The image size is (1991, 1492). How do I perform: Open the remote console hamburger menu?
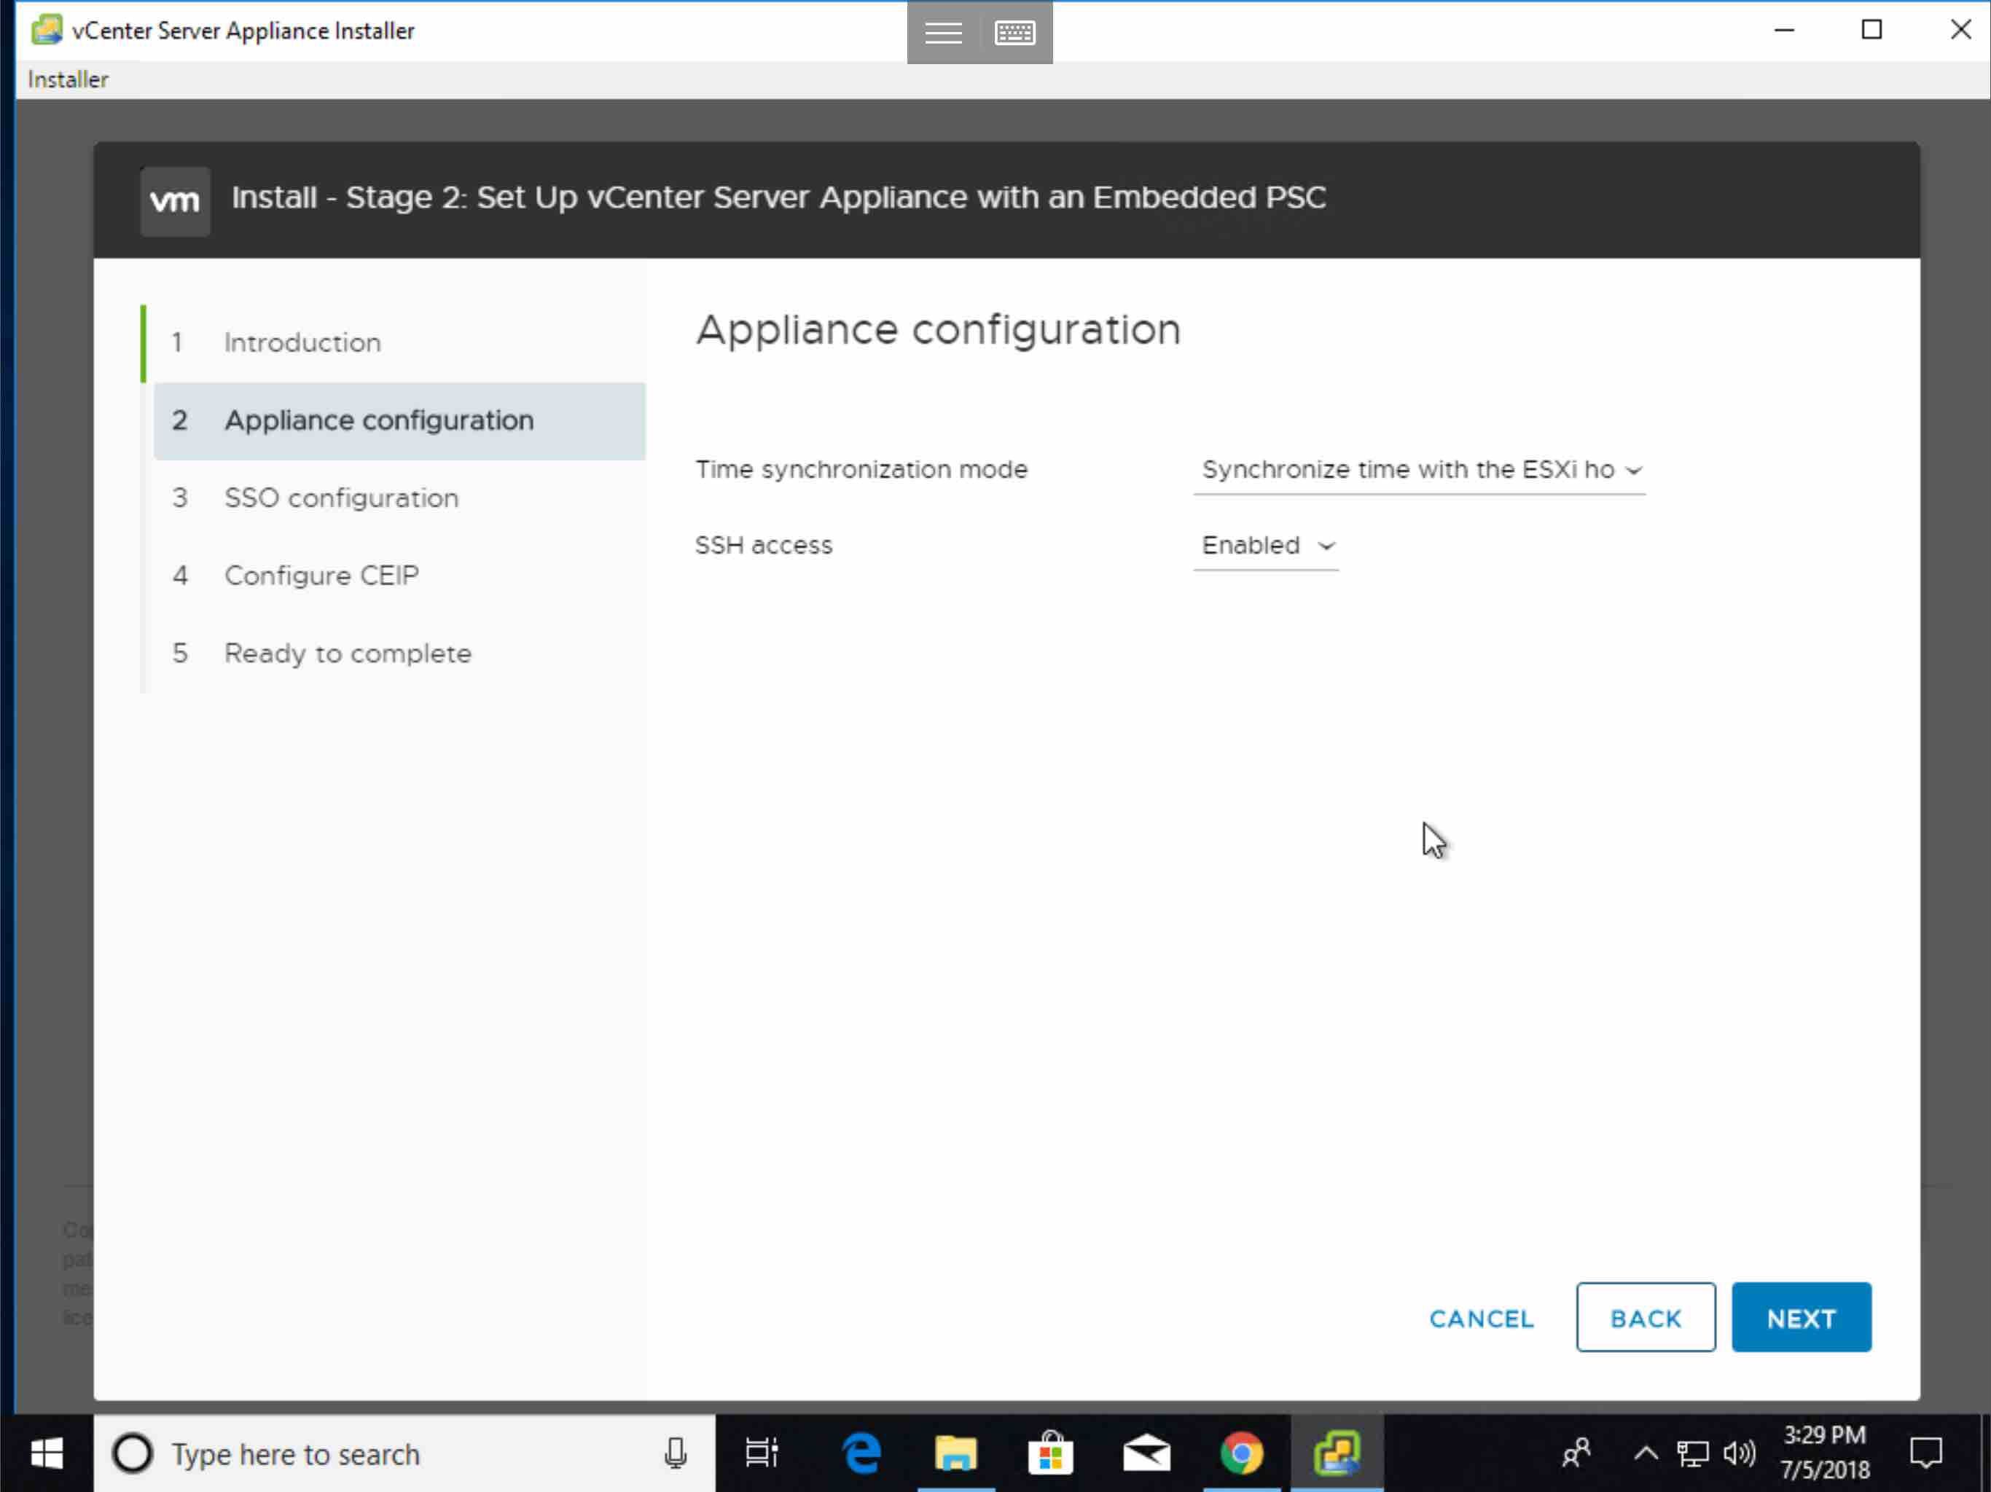coord(942,32)
